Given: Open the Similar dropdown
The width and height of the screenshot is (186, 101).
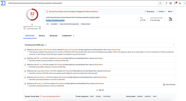Looking at the screenshot, I should pyautogui.click(x=161, y=11).
